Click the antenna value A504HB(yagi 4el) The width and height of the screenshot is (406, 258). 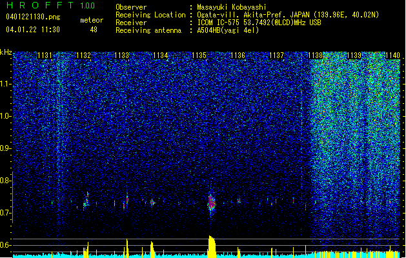pos(228,30)
